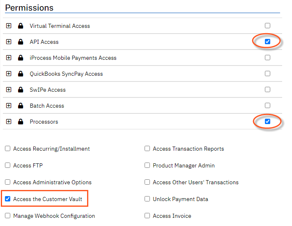Check Access Recurring/Installment option
This screenshot has height=226, width=292.
[x=8, y=149]
